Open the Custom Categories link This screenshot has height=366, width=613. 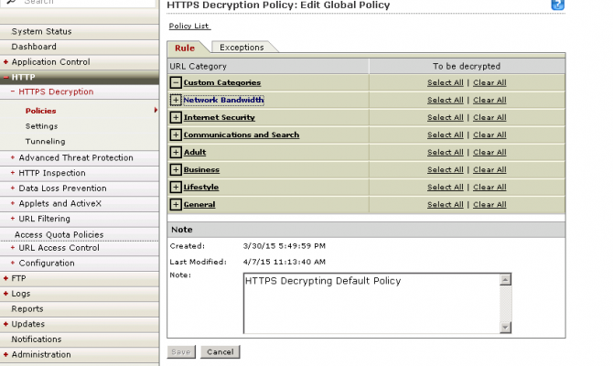click(x=222, y=82)
